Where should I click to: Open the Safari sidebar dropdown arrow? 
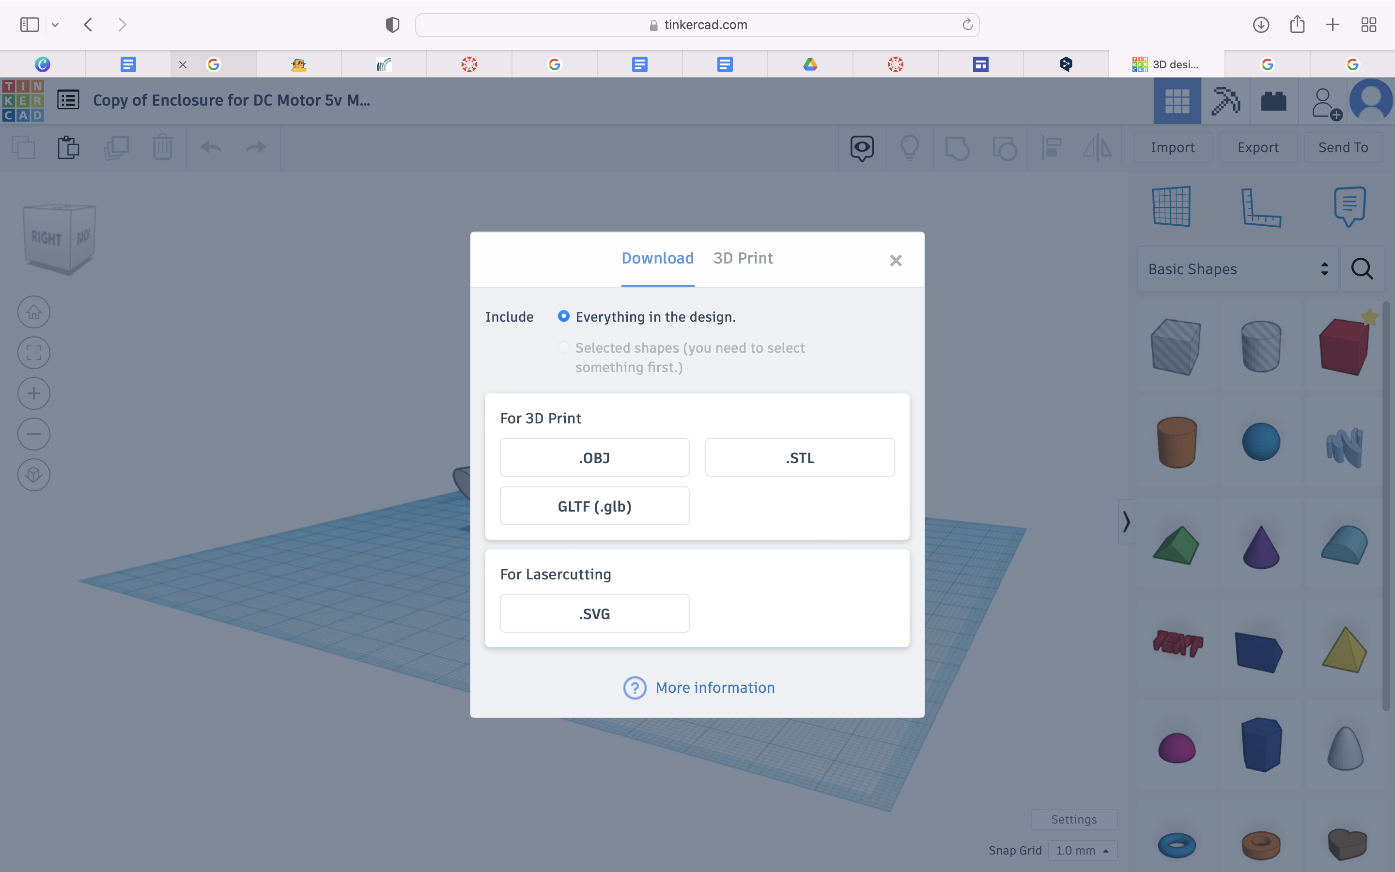(x=55, y=25)
